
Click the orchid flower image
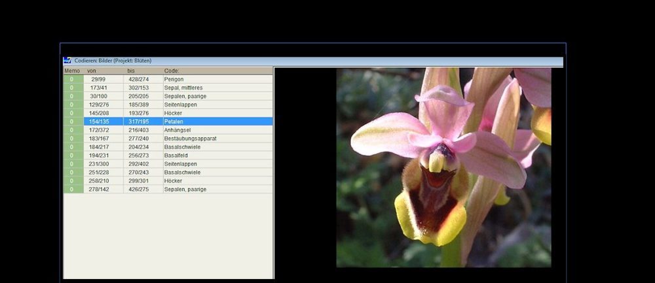443,167
